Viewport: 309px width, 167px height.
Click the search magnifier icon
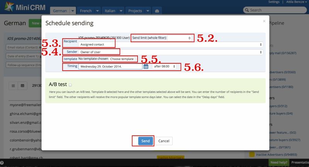247,10
